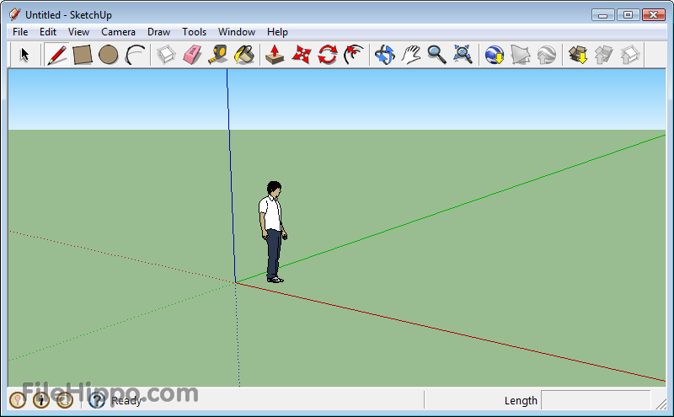Open the Tools menu

point(194,32)
